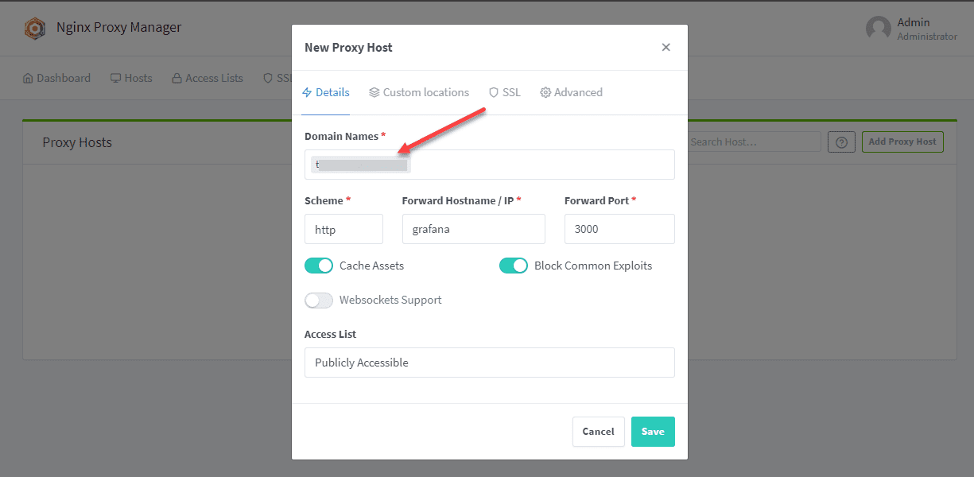
Task: Disable the Cache Assets toggle
Action: click(319, 266)
